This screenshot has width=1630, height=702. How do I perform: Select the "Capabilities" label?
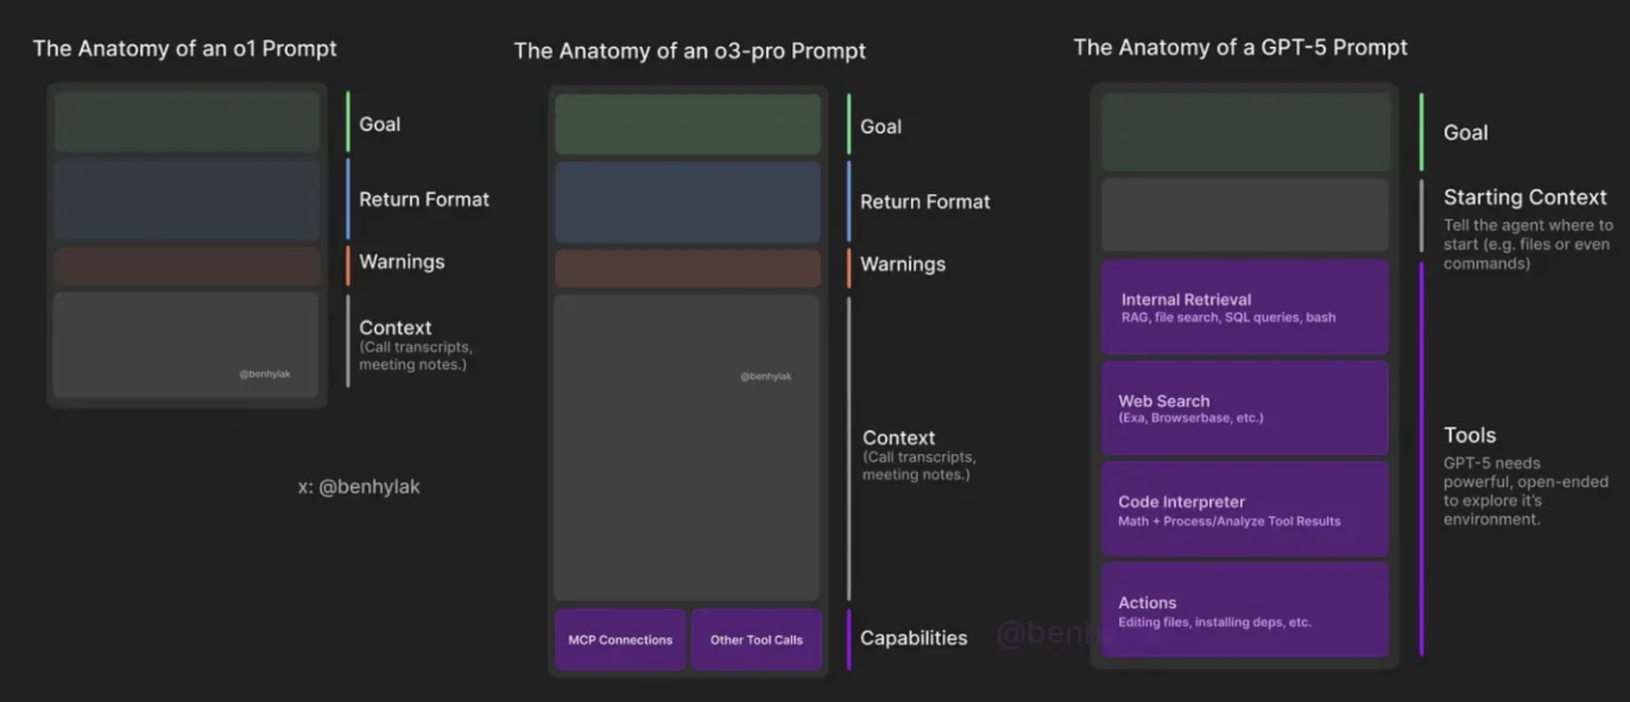[913, 638]
